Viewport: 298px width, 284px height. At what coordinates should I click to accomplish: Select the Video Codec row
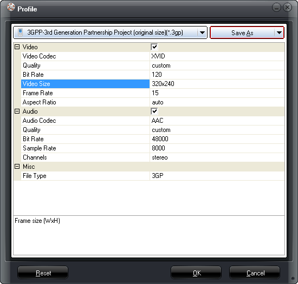coord(153,56)
